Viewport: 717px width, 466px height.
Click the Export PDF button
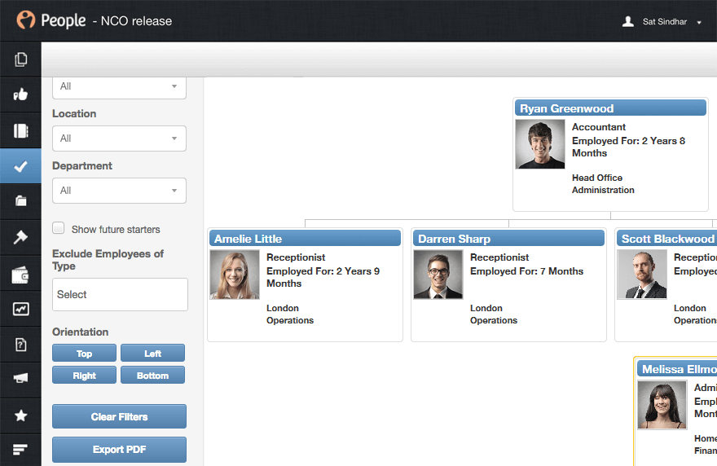119,449
